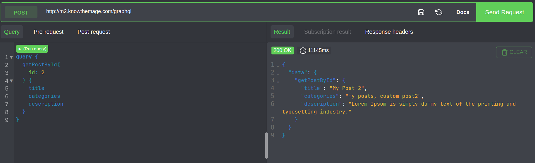Fold the "data" object in result

point(278,74)
